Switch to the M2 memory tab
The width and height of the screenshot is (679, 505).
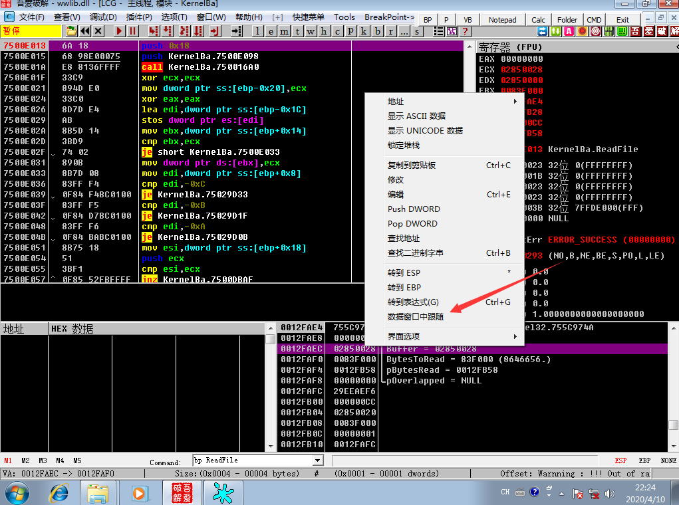click(25, 460)
